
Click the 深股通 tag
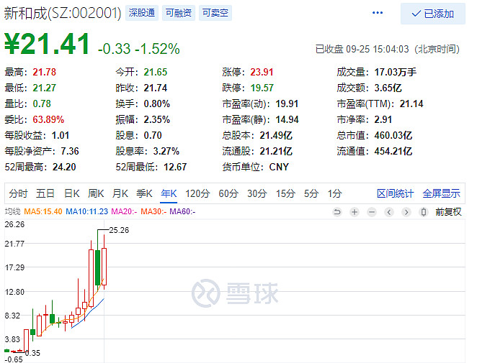[x=142, y=13]
